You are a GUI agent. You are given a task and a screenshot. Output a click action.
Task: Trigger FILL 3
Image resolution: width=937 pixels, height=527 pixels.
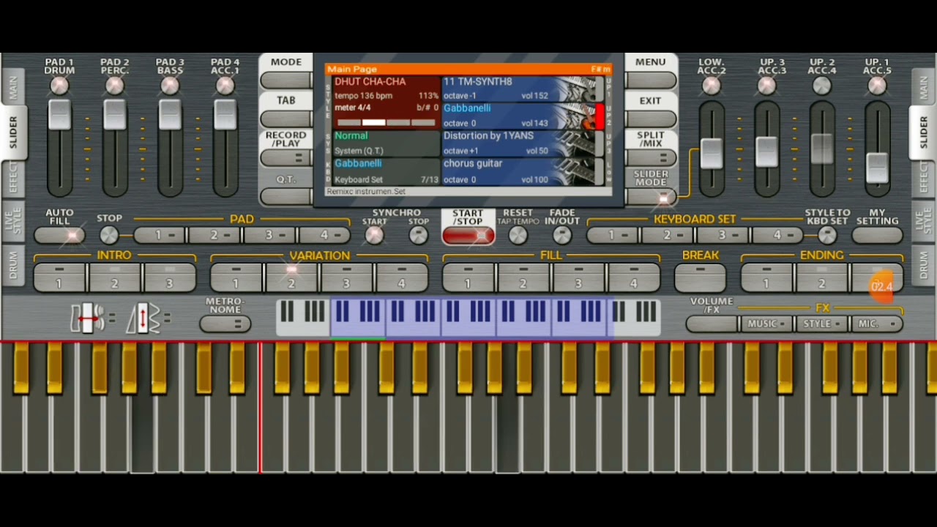[578, 278]
